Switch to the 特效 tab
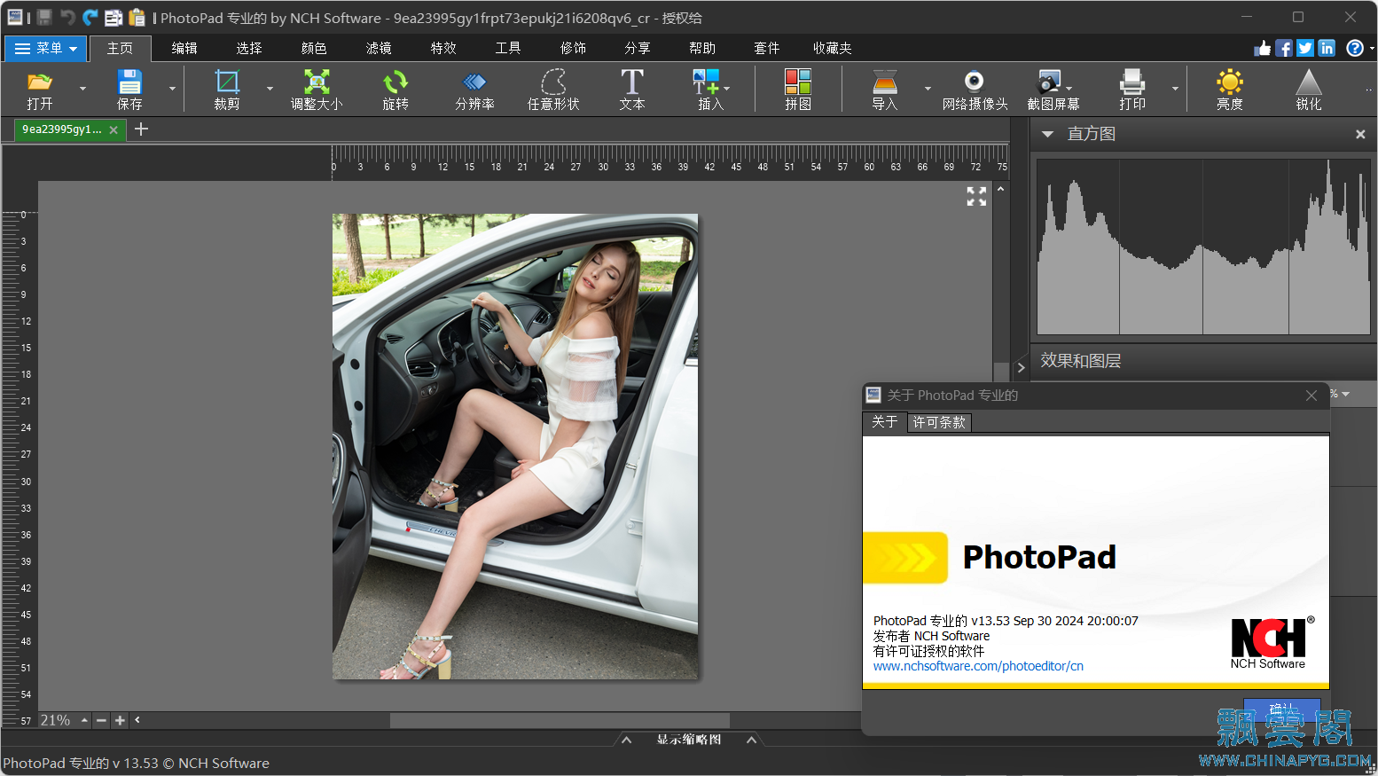Screen dimensions: 1378x776 point(443,48)
